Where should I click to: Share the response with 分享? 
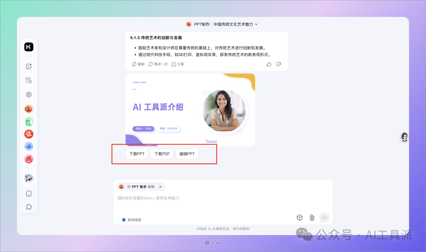point(177,64)
